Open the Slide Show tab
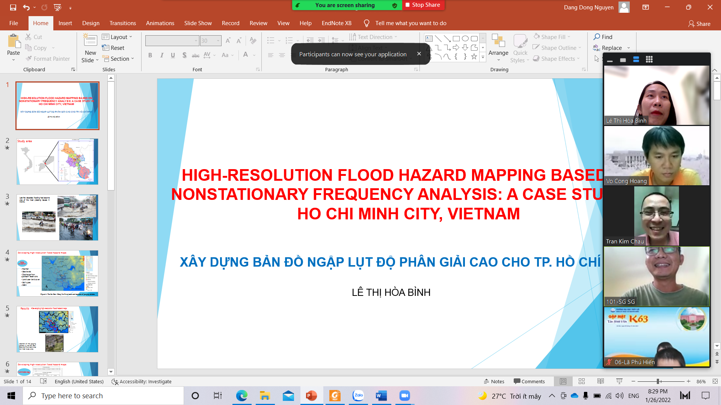Screen dimensions: 721x405 click(198, 23)
